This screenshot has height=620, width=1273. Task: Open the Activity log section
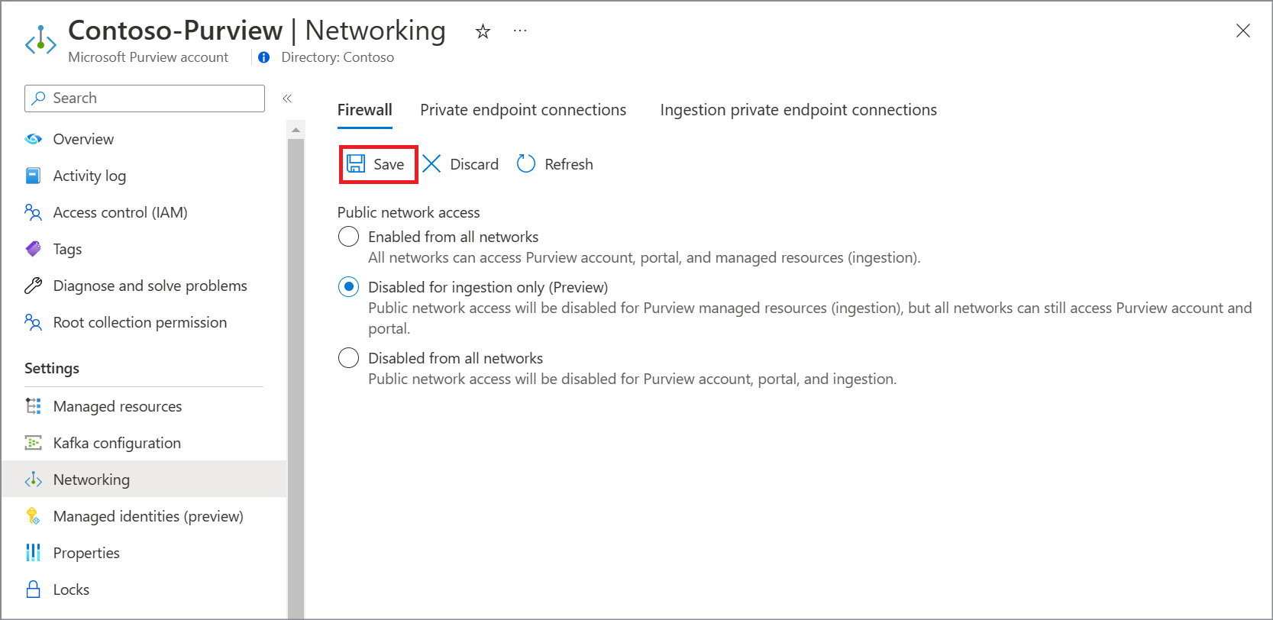coord(89,175)
